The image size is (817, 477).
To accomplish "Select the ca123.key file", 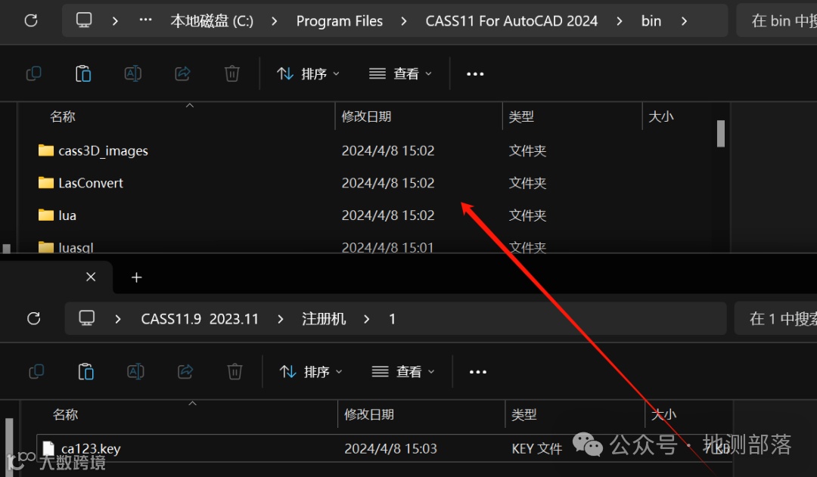I will click(x=384, y=448).
